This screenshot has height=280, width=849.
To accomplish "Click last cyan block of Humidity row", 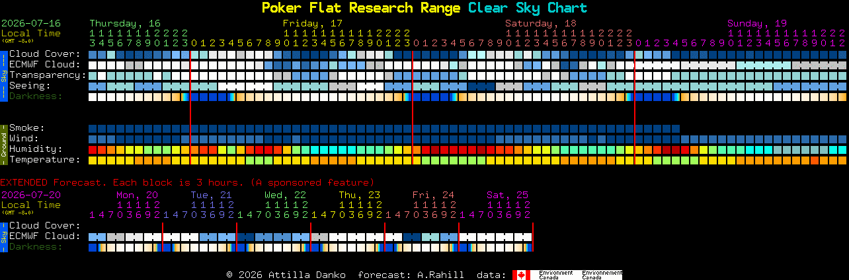I will (842, 149).
